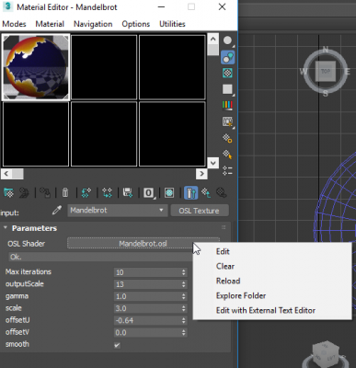Click the Sample Type sphere icon

point(227,40)
